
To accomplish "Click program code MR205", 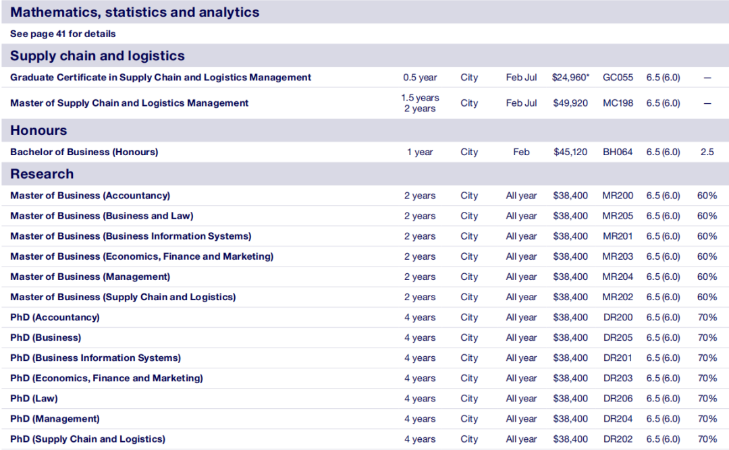I will click(618, 216).
